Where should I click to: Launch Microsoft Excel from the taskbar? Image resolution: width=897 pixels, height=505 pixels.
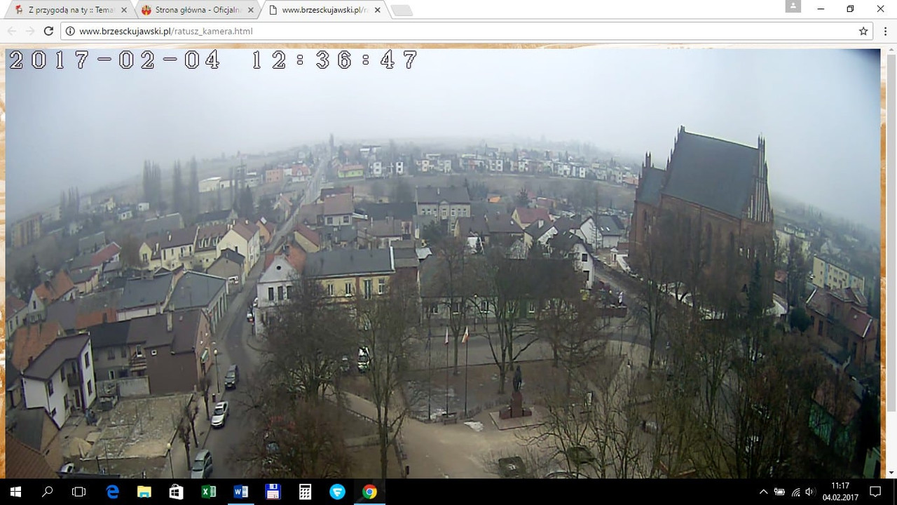208,492
